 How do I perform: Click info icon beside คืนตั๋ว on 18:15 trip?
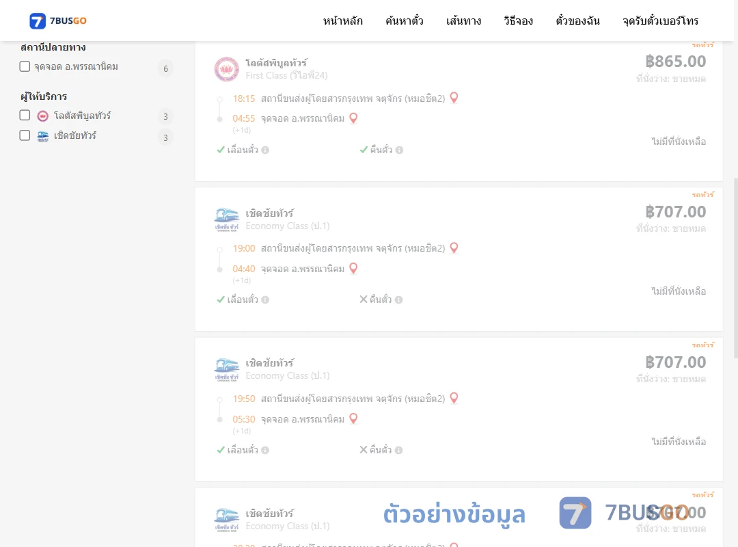point(400,150)
